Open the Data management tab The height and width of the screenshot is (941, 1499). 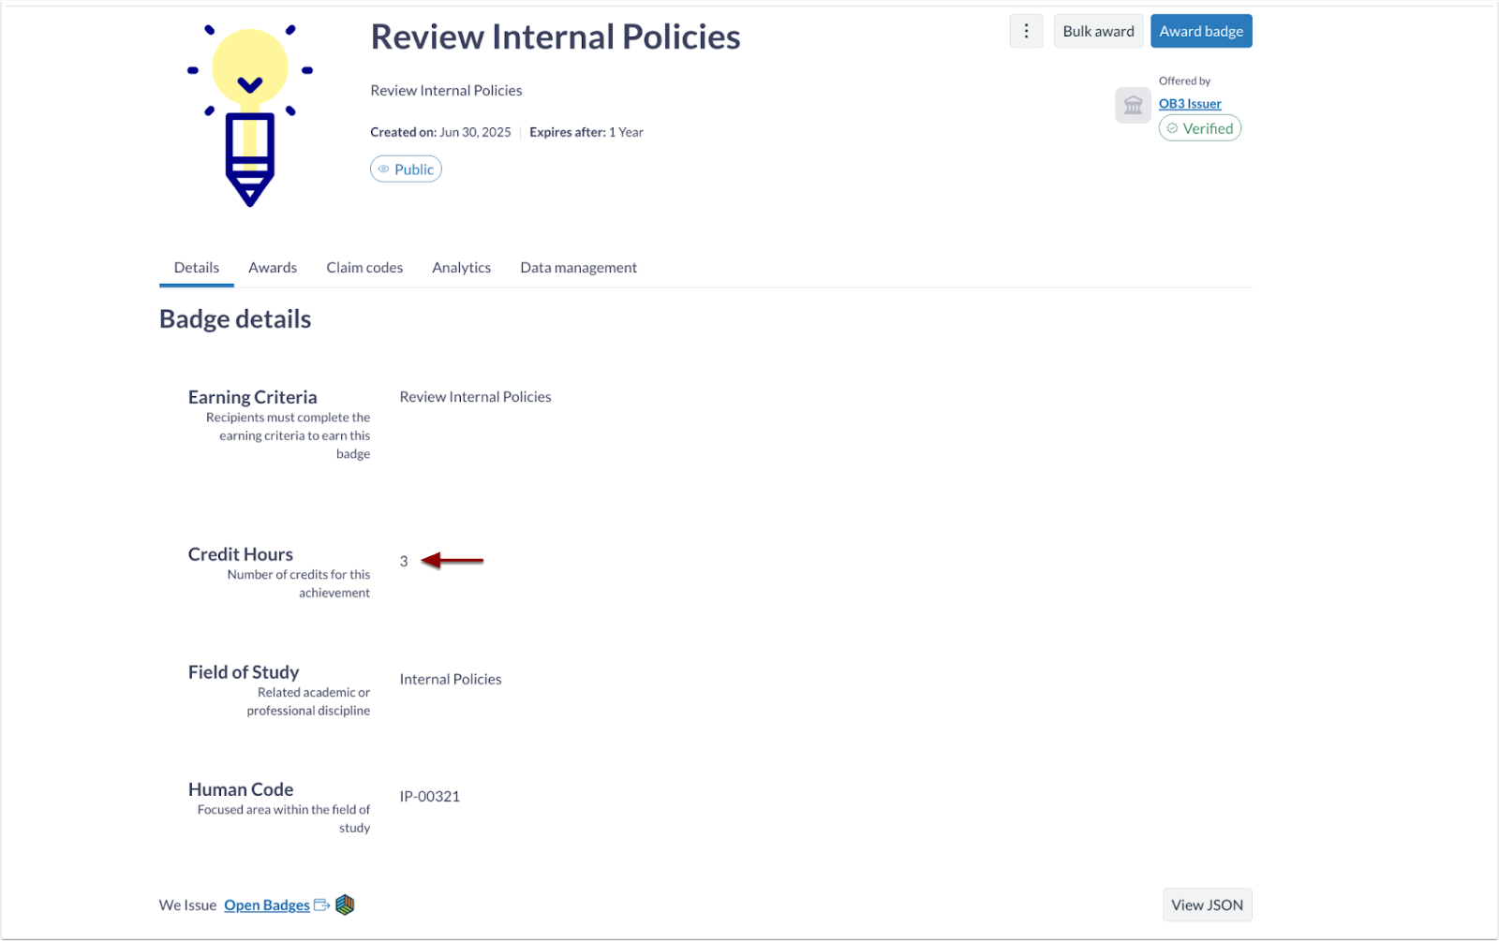coord(578,268)
